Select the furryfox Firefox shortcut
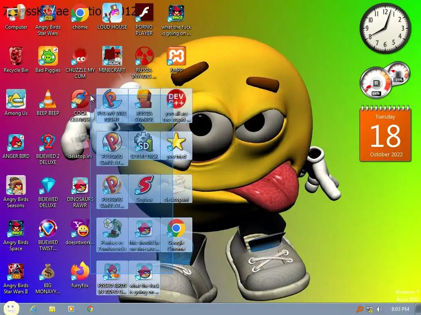The image size is (421, 315). click(x=80, y=276)
